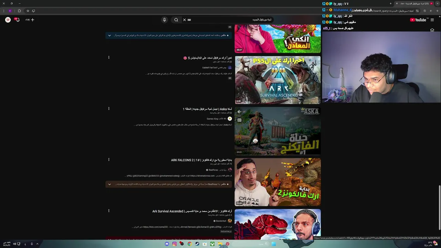Open Steam from the taskbar

pyautogui.click(x=197, y=244)
